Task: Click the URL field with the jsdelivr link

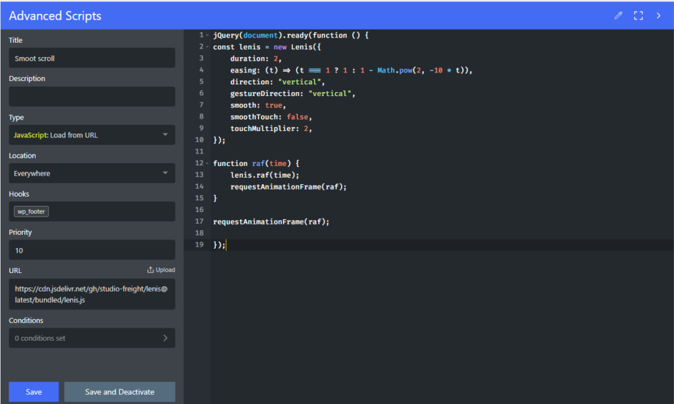Action: coord(91,294)
